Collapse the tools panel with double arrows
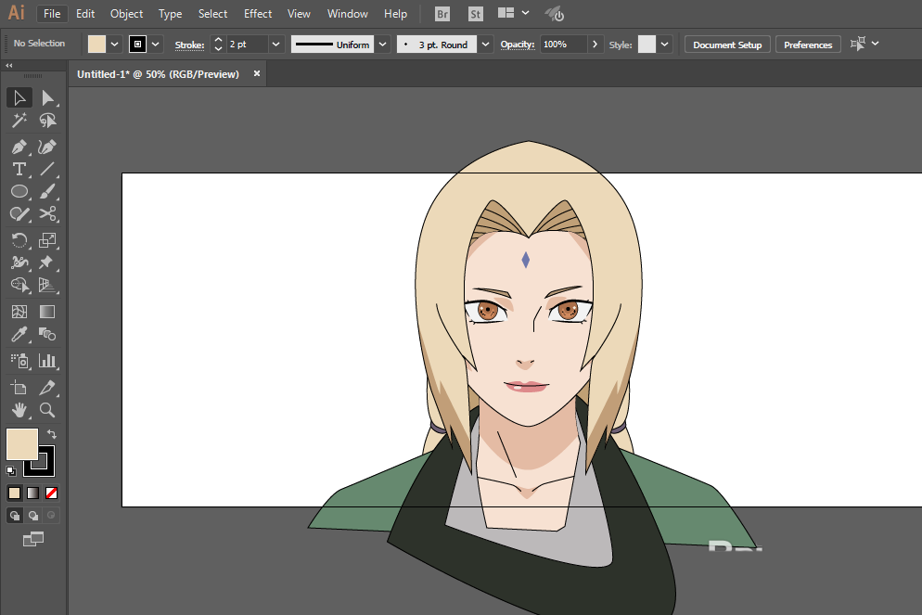This screenshot has width=922, height=615. [9, 65]
